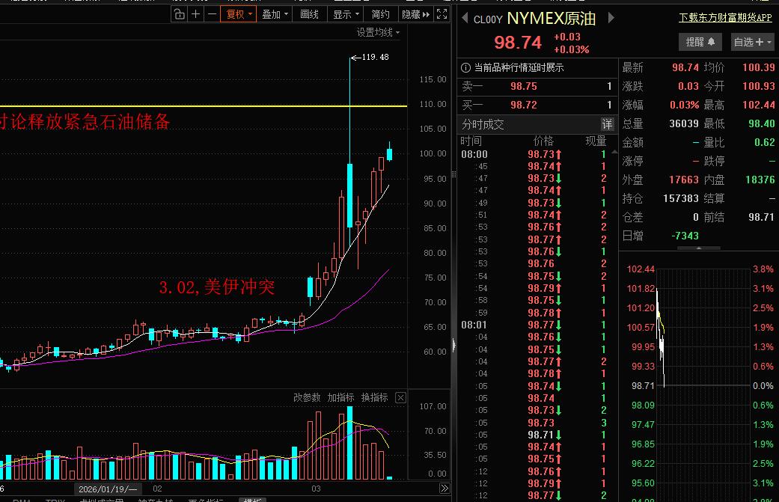The height and width of the screenshot is (502, 779).
Task: Click the 总量 value 36039
Action: pos(684,123)
